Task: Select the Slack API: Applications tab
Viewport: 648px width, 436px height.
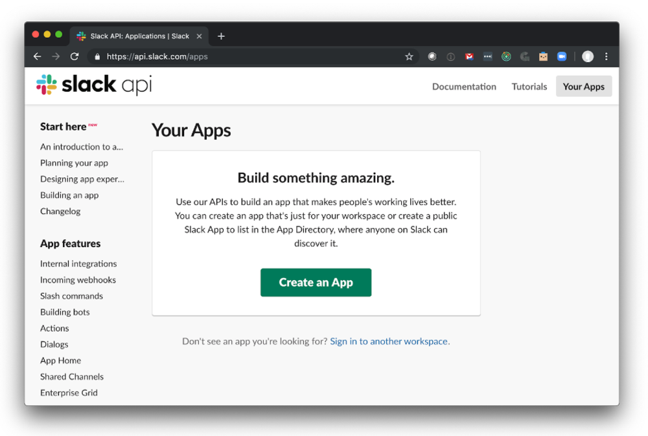Action: pos(139,36)
